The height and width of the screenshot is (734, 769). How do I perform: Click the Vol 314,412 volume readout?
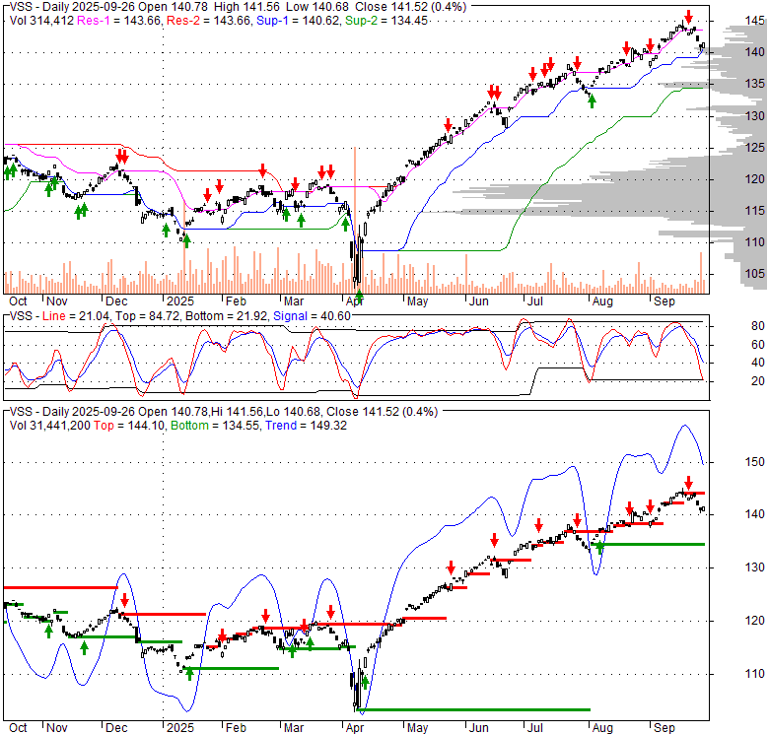[41, 21]
